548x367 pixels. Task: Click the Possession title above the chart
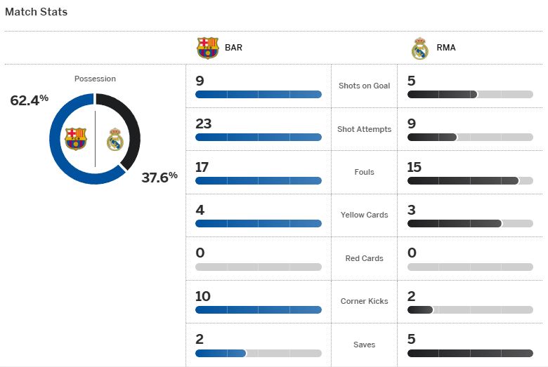coord(95,79)
